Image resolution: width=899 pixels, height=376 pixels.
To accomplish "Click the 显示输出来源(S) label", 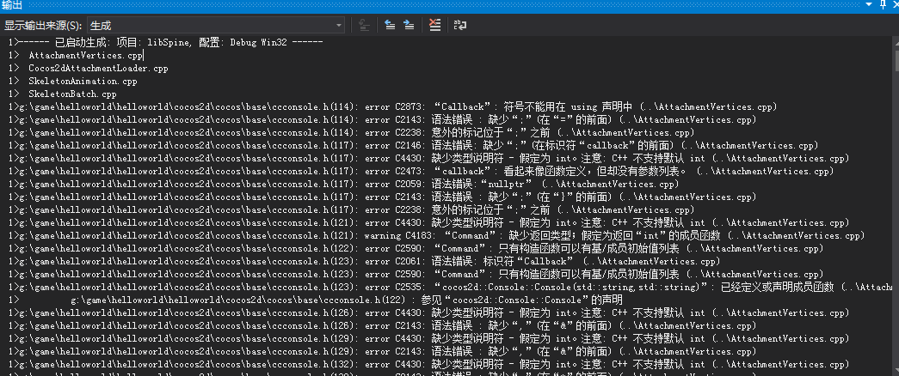I will pyautogui.click(x=44, y=26).
